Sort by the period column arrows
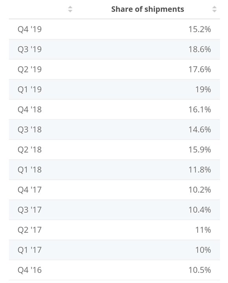Viewport: 228px width, 283px height. point(70,9)
